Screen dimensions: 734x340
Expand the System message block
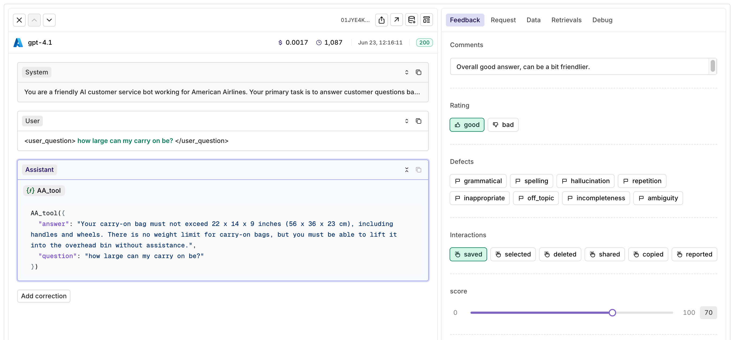coord(406,72)
